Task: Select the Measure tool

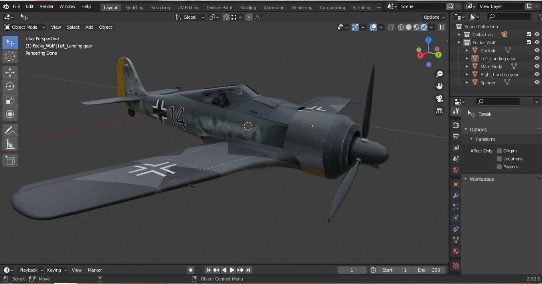Action: (10, 144)
